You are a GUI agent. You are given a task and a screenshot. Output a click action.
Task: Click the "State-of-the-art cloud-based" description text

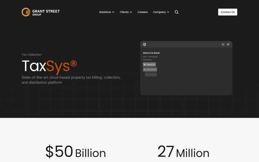tap(71, 80)
